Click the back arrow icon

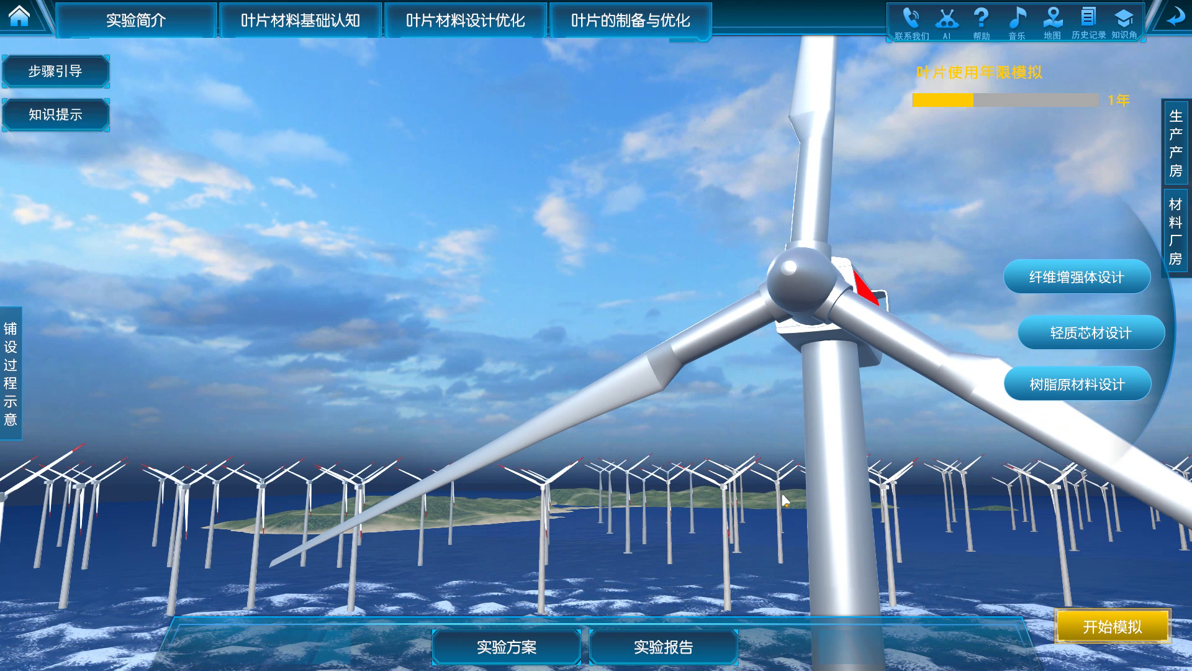(x=1174, y=18)
